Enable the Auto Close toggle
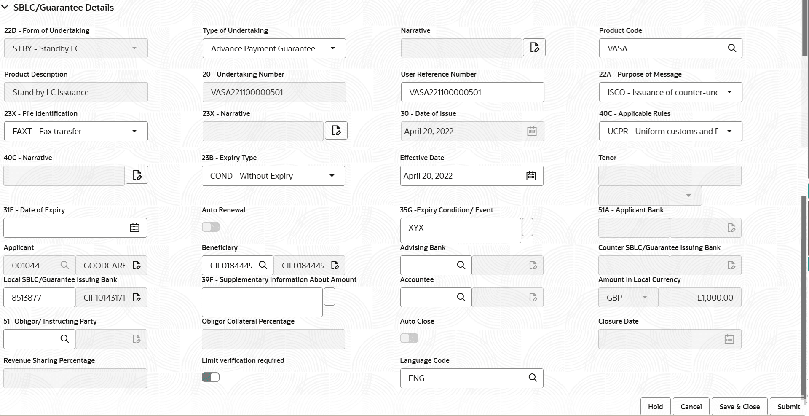Screen dimensions: 809x416 (408, 338)
